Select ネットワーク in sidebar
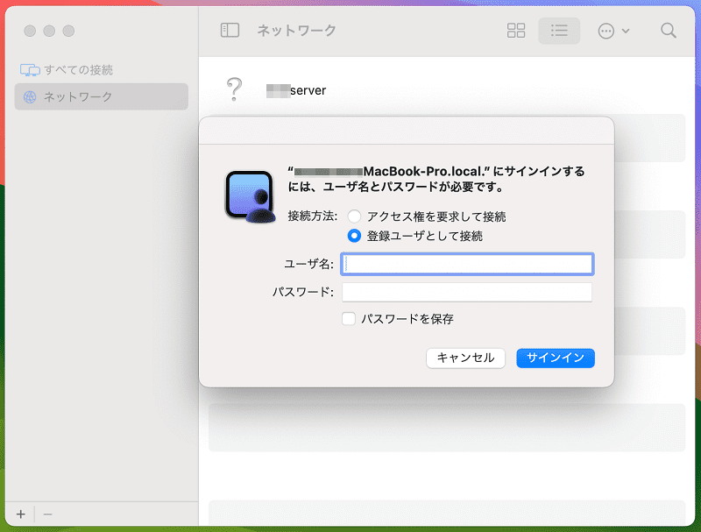This screenshot has height=532, width=701. [x=102, y=96]
